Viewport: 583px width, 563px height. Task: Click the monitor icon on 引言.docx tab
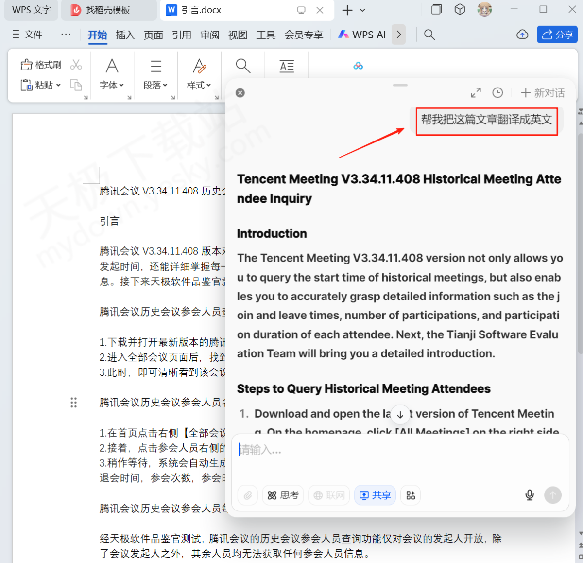point(301,10)
